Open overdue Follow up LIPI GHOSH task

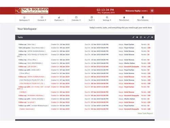point(28,67)
